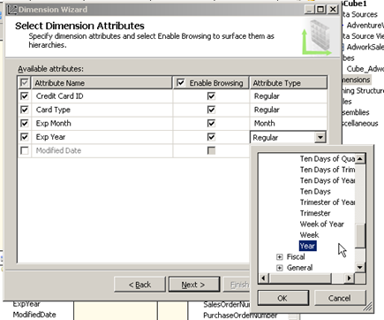The image size is (384, 320).
Task: Click the scroll down arrow in type list
Action: pyautogui.click(x=360, y=267)
